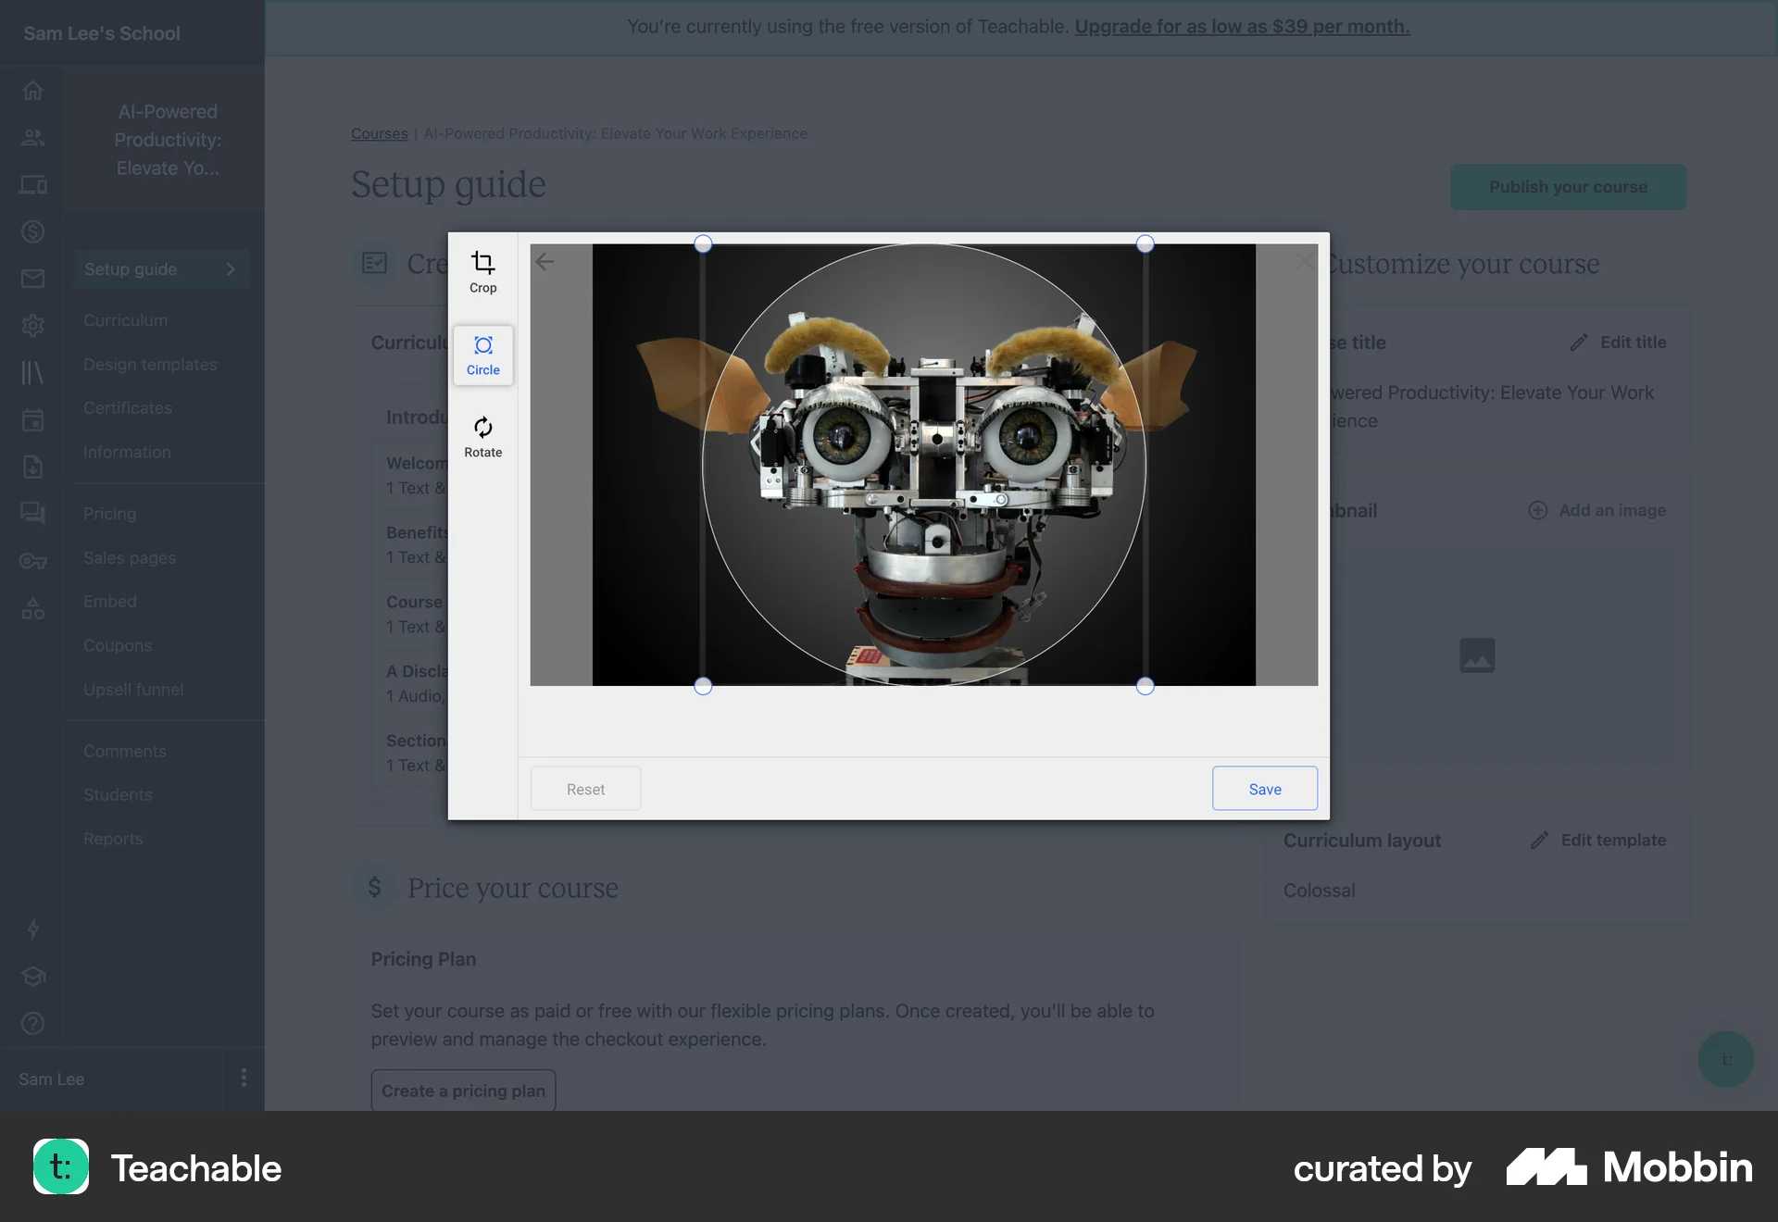The width and height of the screenshot is (1778, 1222).
Task: Open the settings gear in the sidebar
Action: tap(32, 326)
